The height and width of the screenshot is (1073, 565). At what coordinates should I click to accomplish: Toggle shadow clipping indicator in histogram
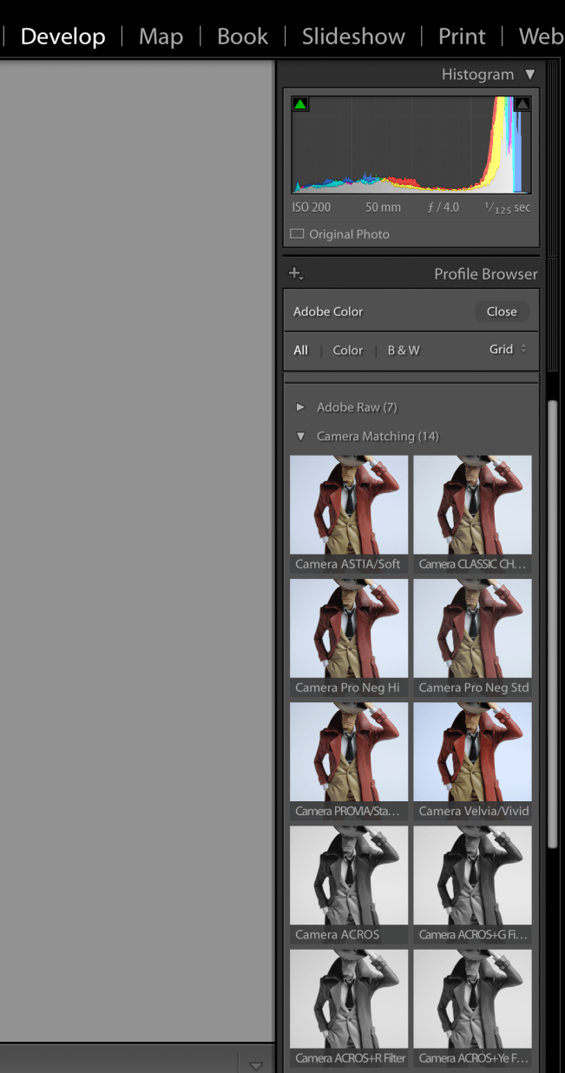pos(300,104)
